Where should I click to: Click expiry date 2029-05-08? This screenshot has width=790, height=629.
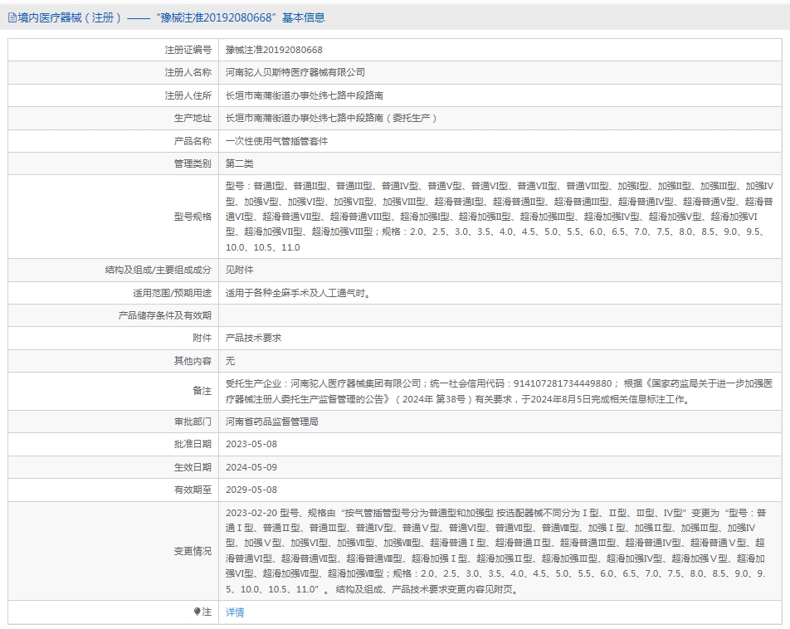(251, 490)
